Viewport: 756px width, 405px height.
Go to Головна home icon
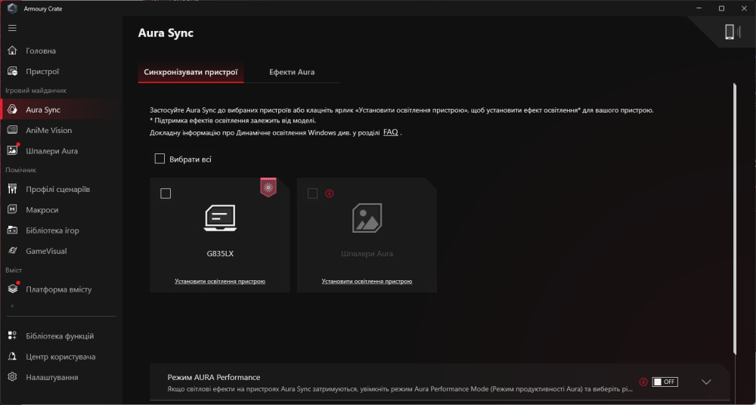pyautogui.click(x=13, y=51)
